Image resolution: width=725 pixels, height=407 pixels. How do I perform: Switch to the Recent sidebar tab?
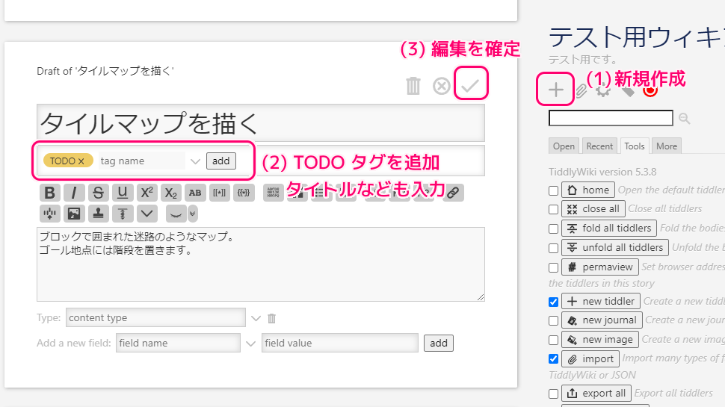599,146
